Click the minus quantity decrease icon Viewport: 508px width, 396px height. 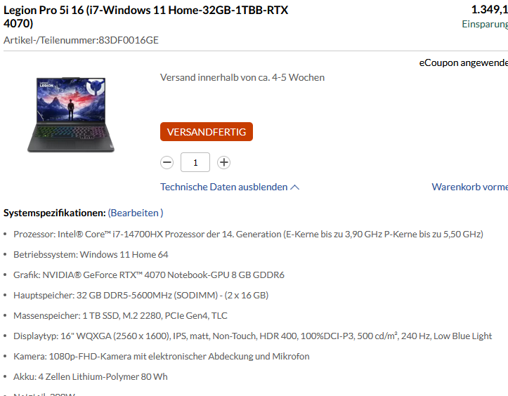[x=167, y=162]
